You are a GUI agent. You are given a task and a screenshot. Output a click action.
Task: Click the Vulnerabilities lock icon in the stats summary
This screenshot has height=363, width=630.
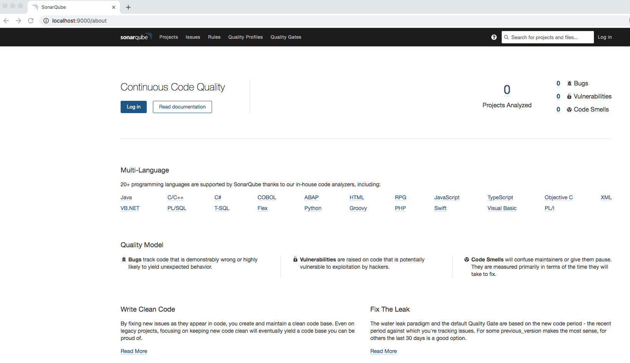coord(569,97)
